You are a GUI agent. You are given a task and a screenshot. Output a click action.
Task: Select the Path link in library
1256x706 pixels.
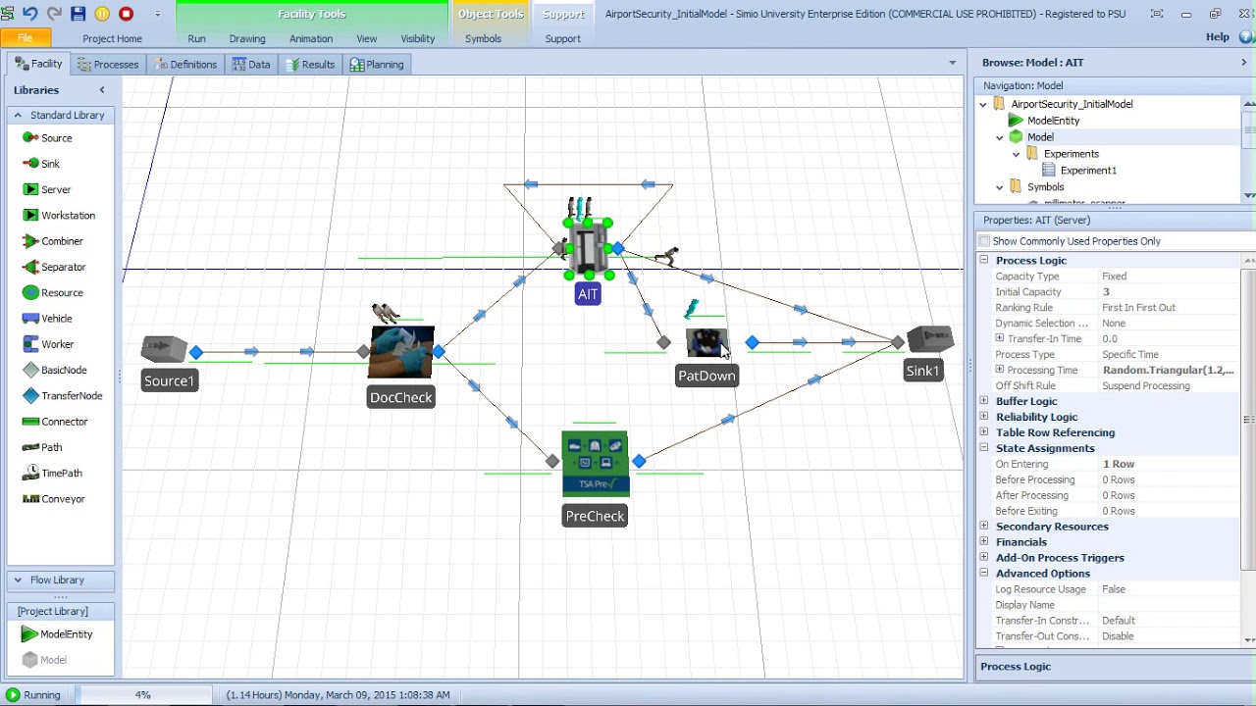pyautogui.click(x=42, y=447)
